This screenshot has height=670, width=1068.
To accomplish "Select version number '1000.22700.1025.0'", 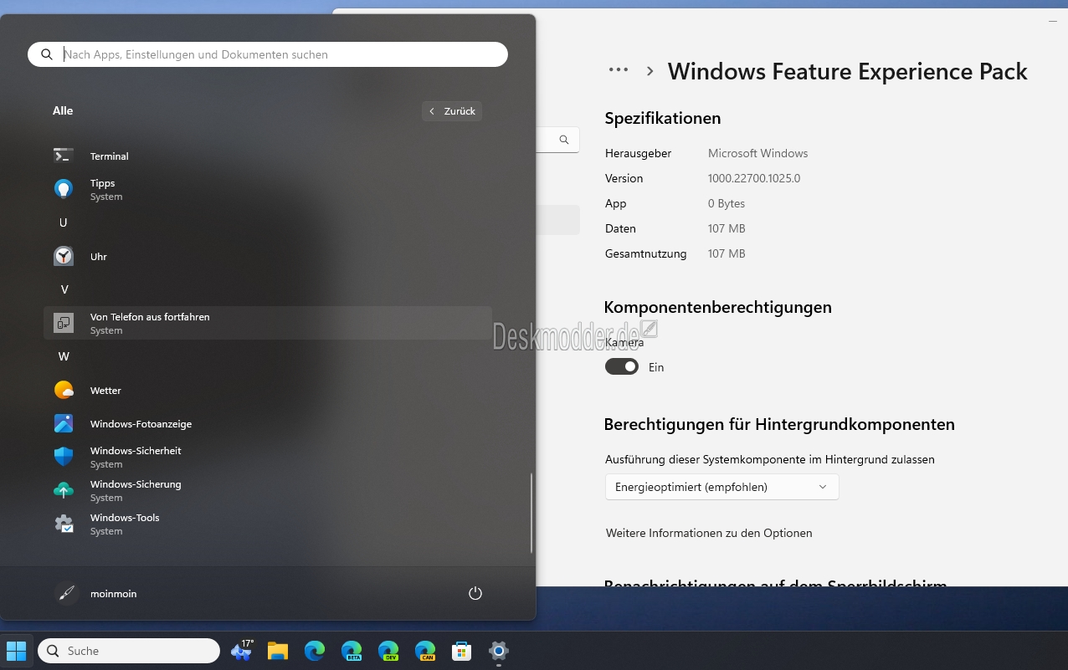I will [x=754, y=178].
